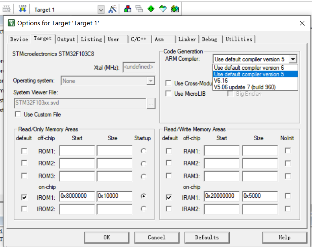312x247 pixels.
Task: Select Use default compiler version 6
Action: click(255, 68)
